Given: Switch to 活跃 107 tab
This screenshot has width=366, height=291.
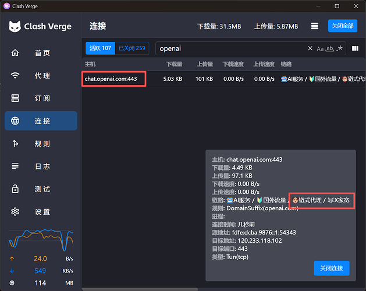Looking at the screenshot, I should pyautogui.click(x=100, y=48).
